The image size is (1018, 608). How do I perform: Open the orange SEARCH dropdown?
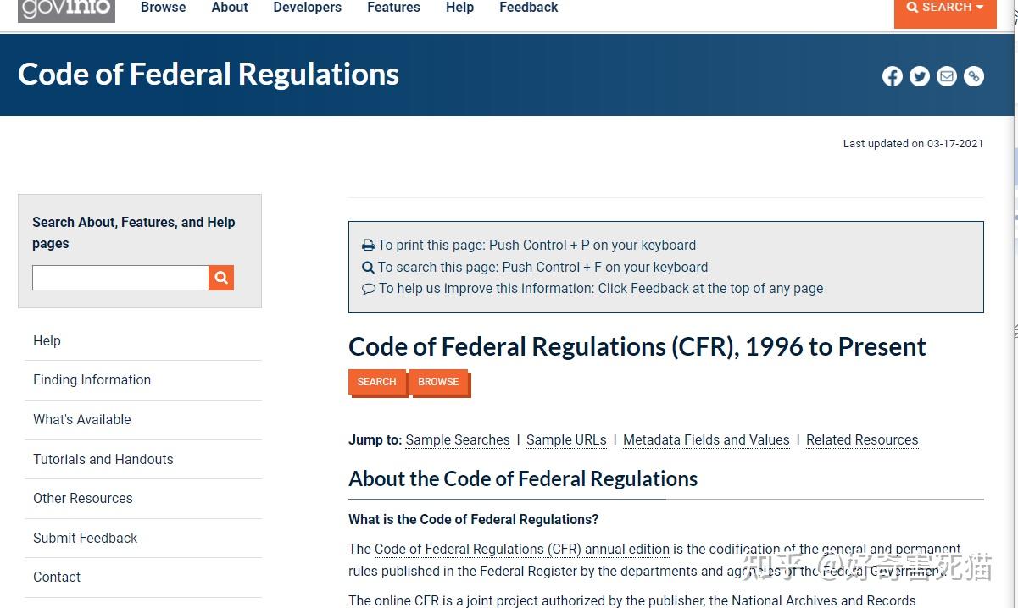944,8
